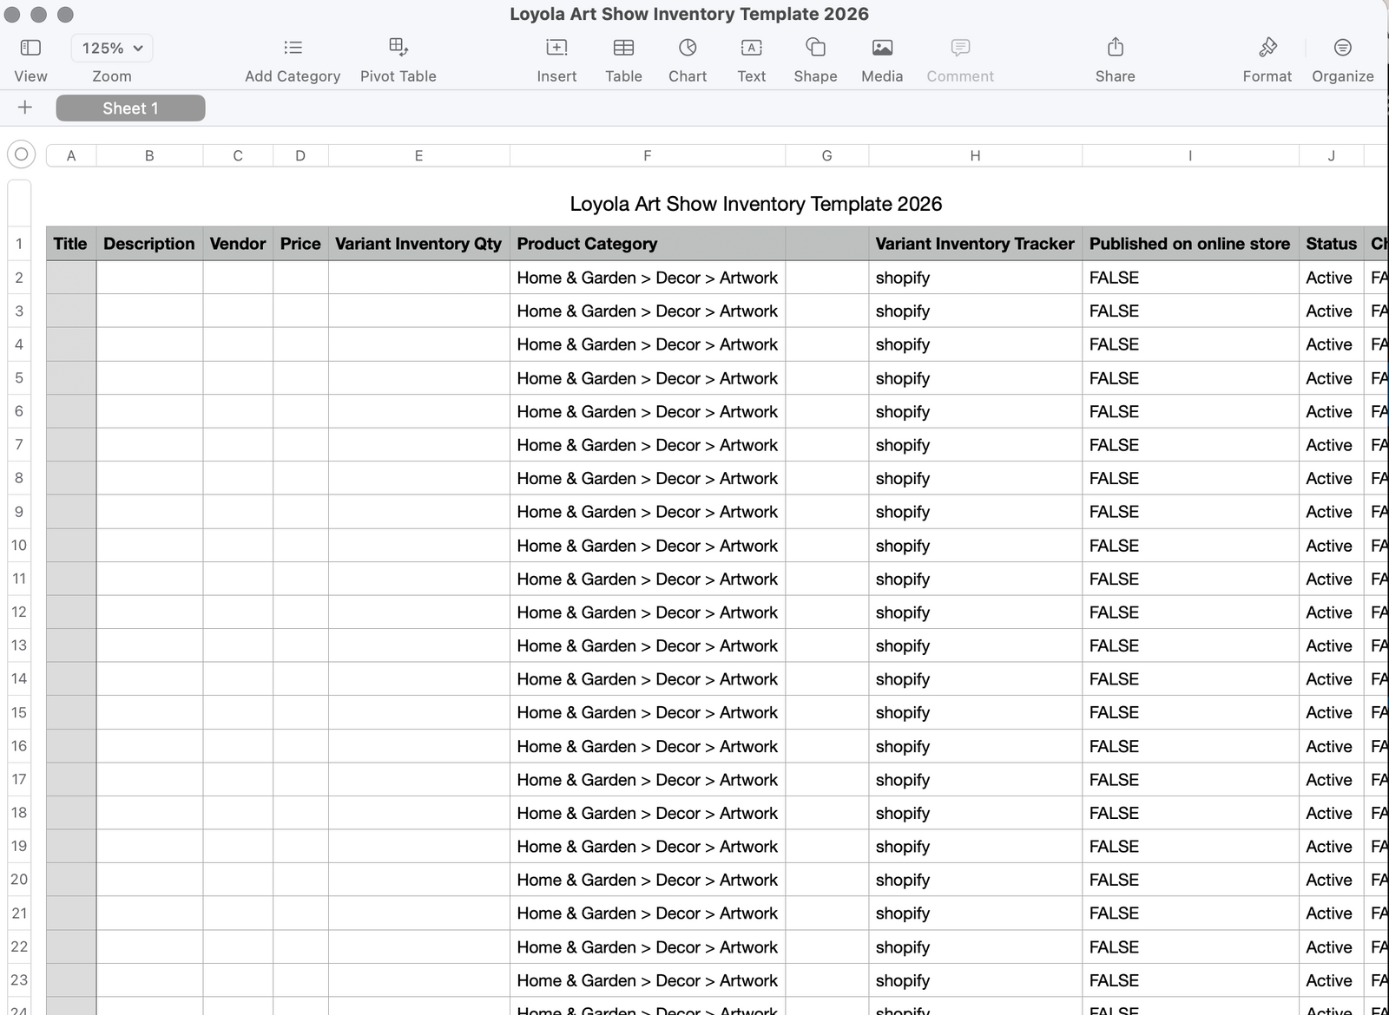Open the Insert toolbar menu
The image size is (1389, 1015).
click(556, 48)
